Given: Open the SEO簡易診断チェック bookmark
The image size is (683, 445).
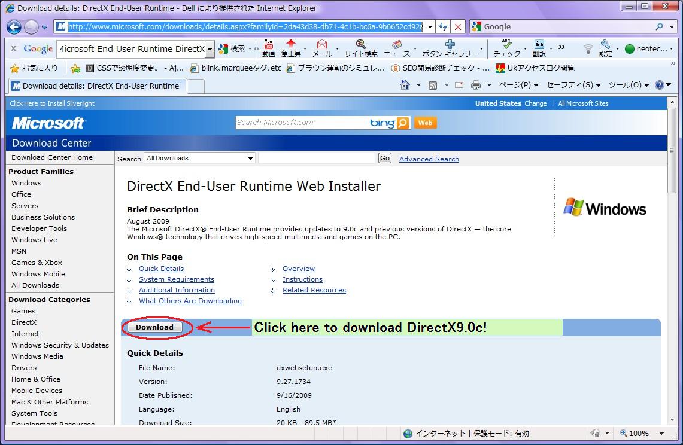Looking at the screenshot, I should pos(441,68).
